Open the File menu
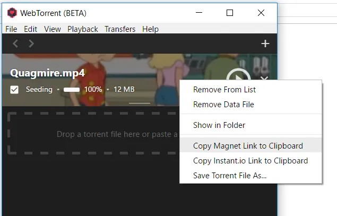Viewport: 337px width, 216px height. (11, 29)
